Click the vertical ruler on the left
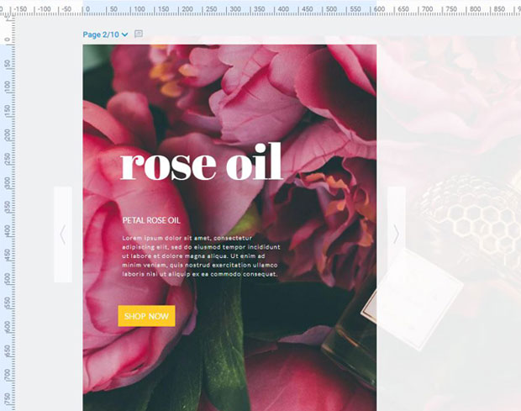Image resolution: width=521 pixels, height=411 pixels. [x=8, y=213]
